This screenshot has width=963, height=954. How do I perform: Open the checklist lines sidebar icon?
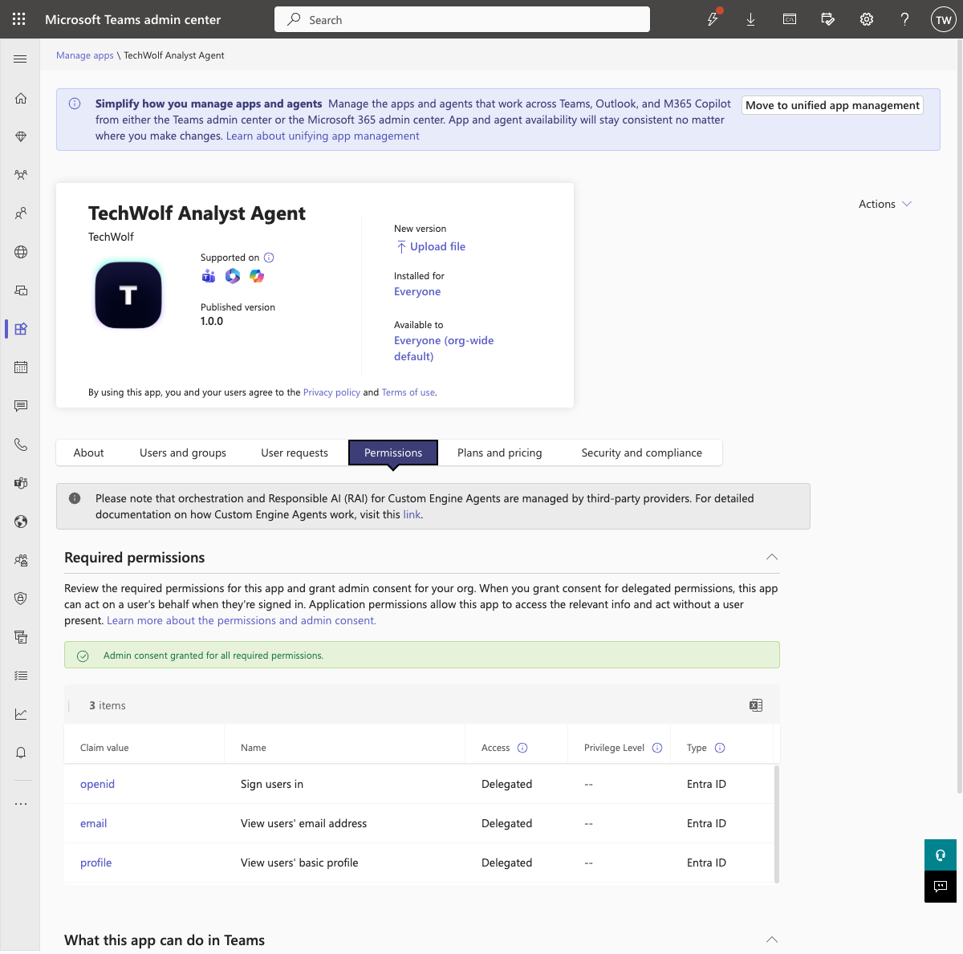21,676
